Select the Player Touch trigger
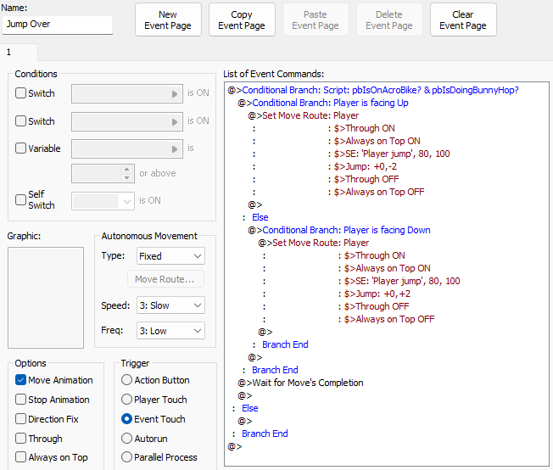The width and height of the screenshot is (553, 470). 126,400
